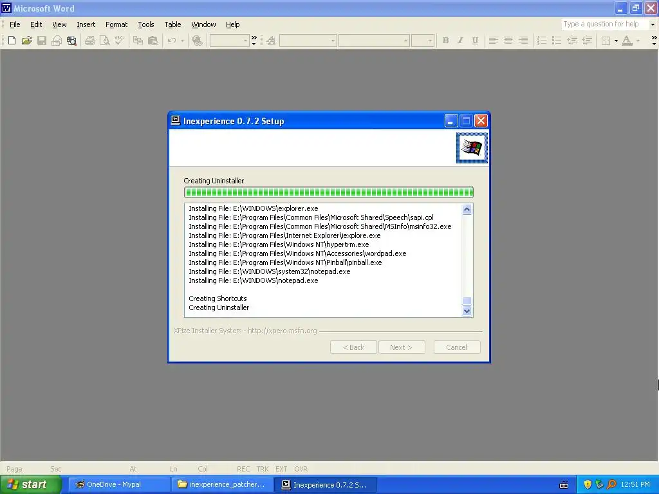Viewport: 659px width, 494px height.
Task: Click the Windows flag installer icon
Action: [472, 147]
